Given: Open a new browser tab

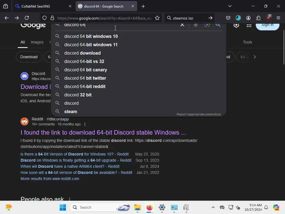Looking at the screenshot, I should (143, 6).
